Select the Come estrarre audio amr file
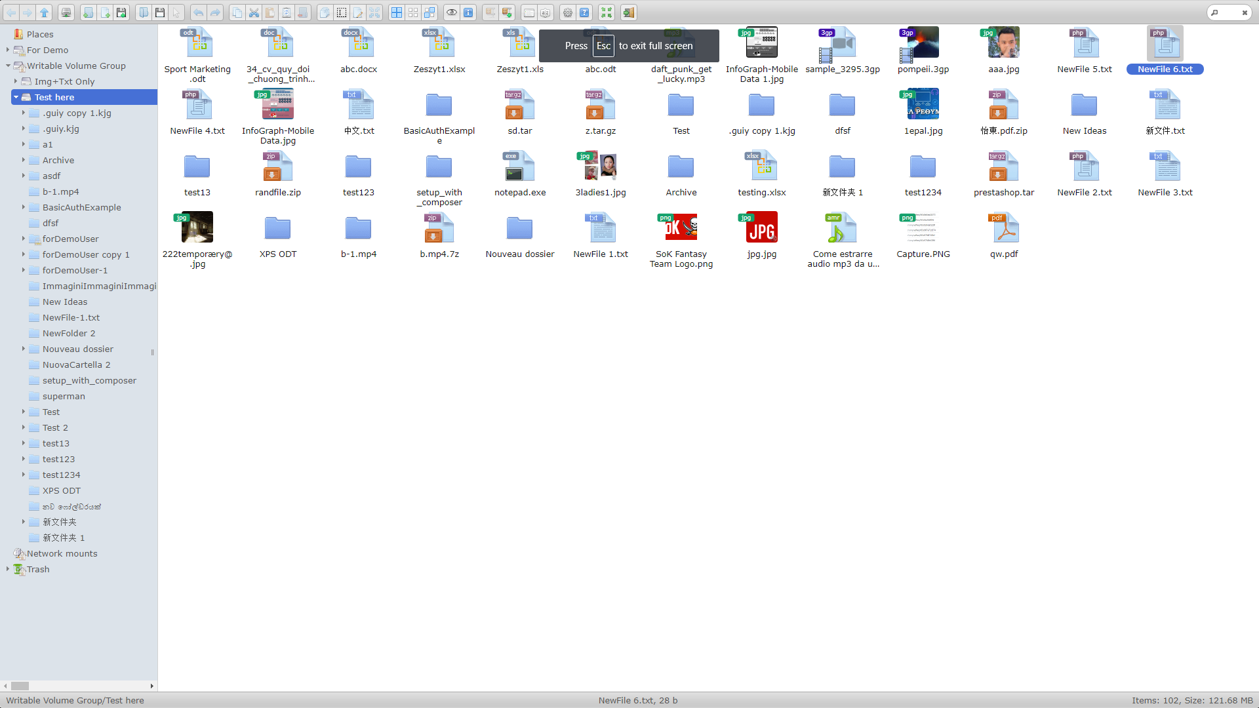This screenshot has width=1259, height=708. tap(842, 228)
